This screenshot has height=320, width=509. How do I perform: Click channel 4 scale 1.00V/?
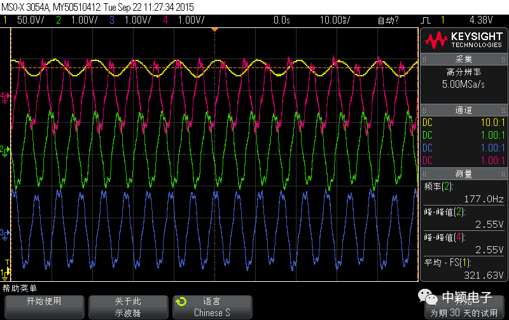[192, 20]
